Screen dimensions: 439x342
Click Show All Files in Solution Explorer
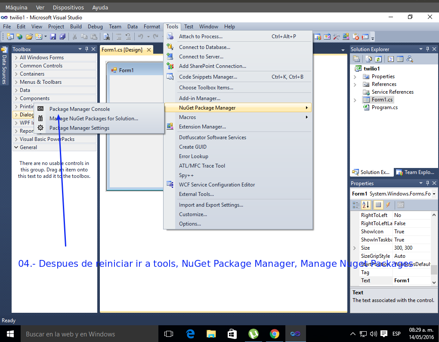coord(369,59)
